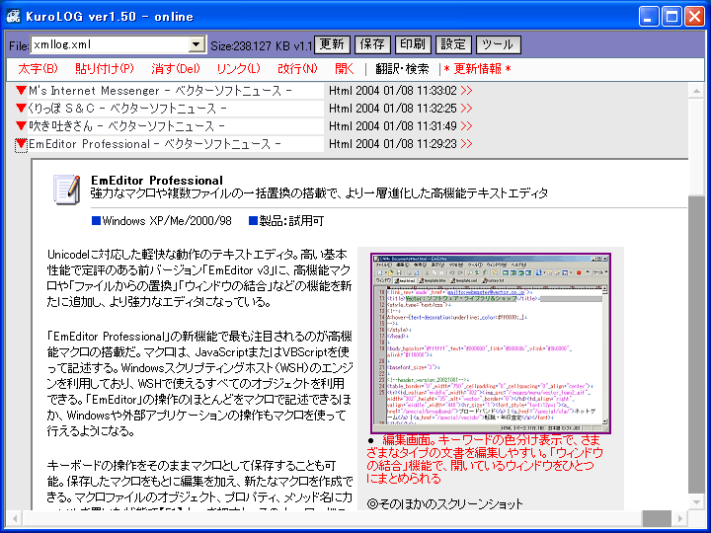This screenshot has width=711, height=533.
Task: Choose 改行(N) line break command
Action: click(x=298, y=69)
